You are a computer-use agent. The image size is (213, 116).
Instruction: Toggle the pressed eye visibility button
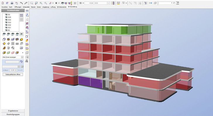(x=21, y=34)
